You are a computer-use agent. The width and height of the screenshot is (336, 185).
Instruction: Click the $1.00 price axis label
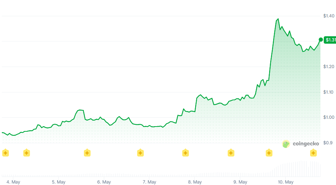[x=329, y=117]
